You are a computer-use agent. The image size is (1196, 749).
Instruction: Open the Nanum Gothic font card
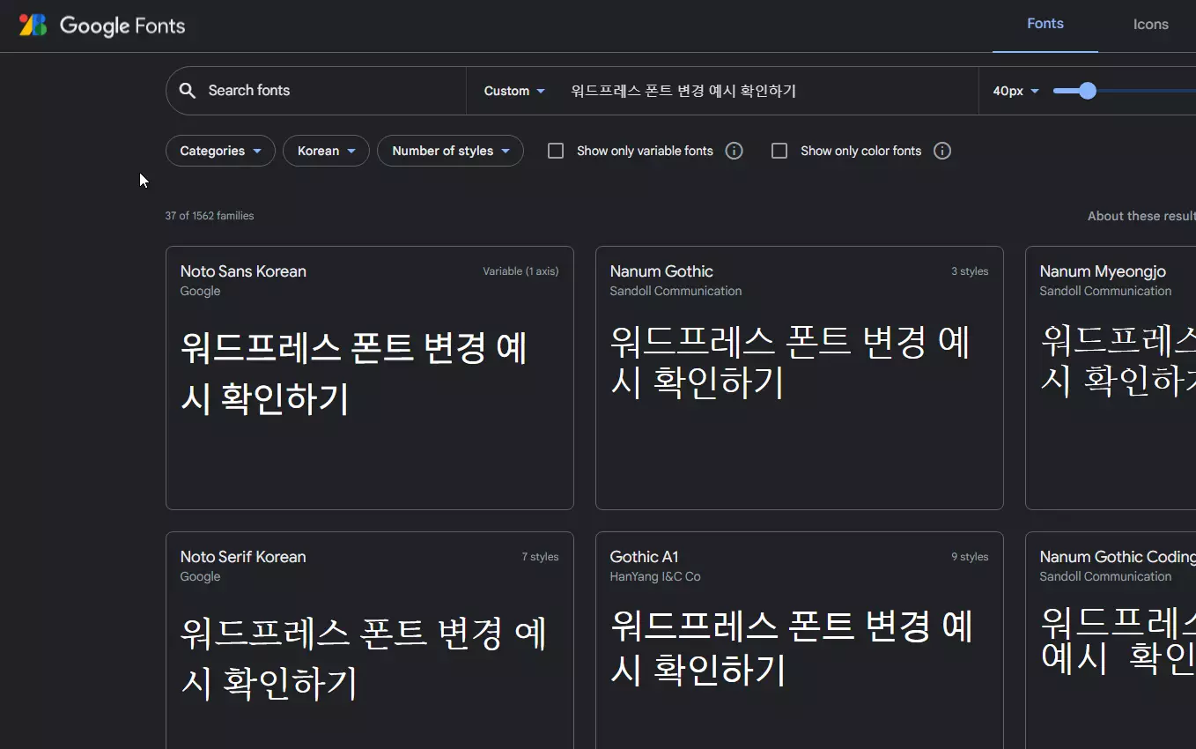(x=800, y=378)
